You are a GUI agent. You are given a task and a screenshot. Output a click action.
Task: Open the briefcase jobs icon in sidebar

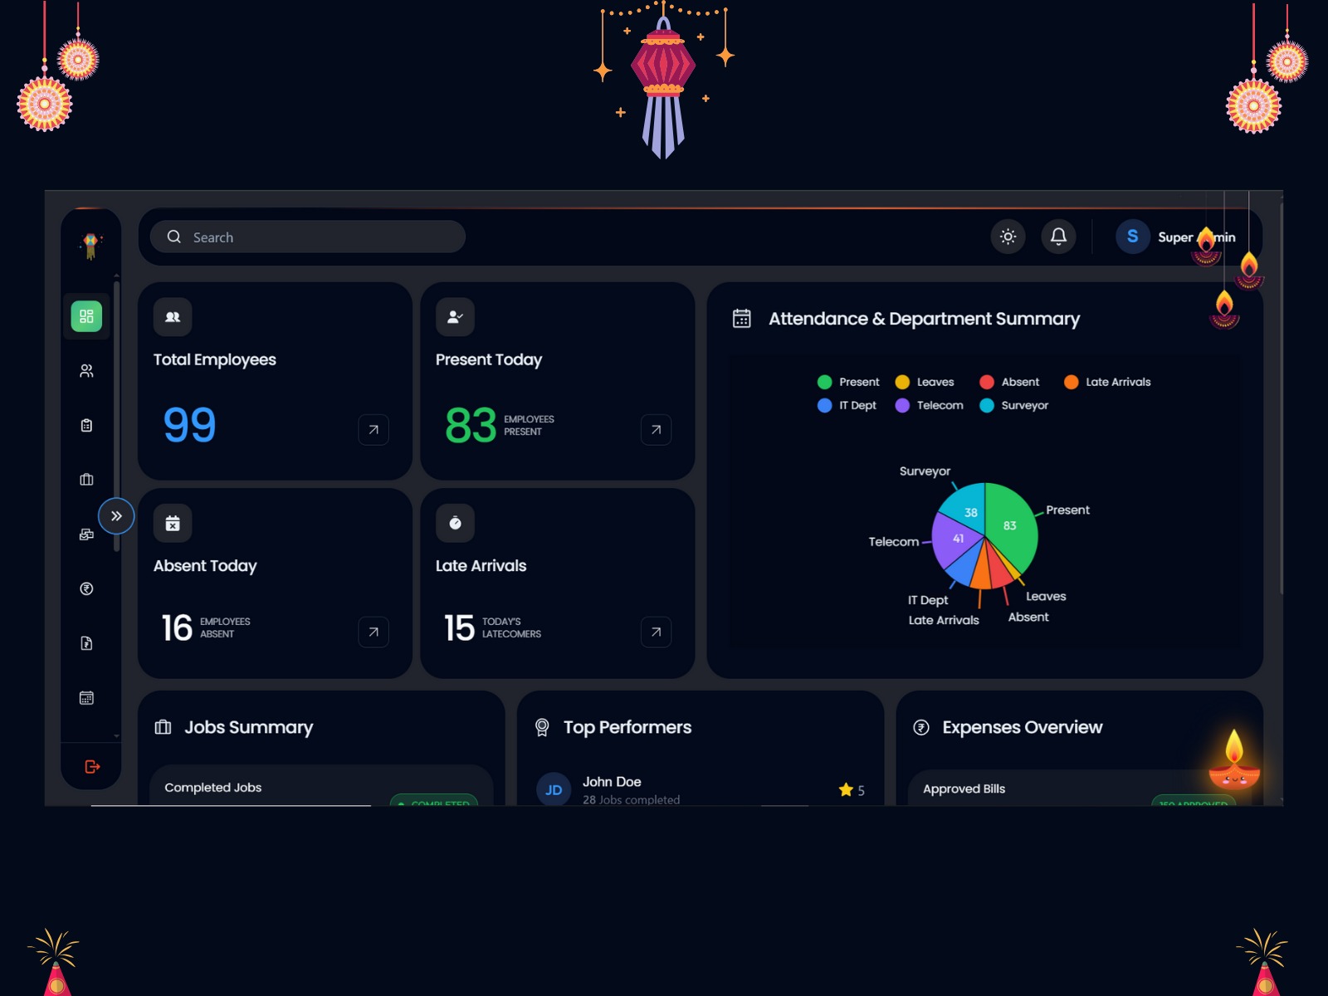86,480
